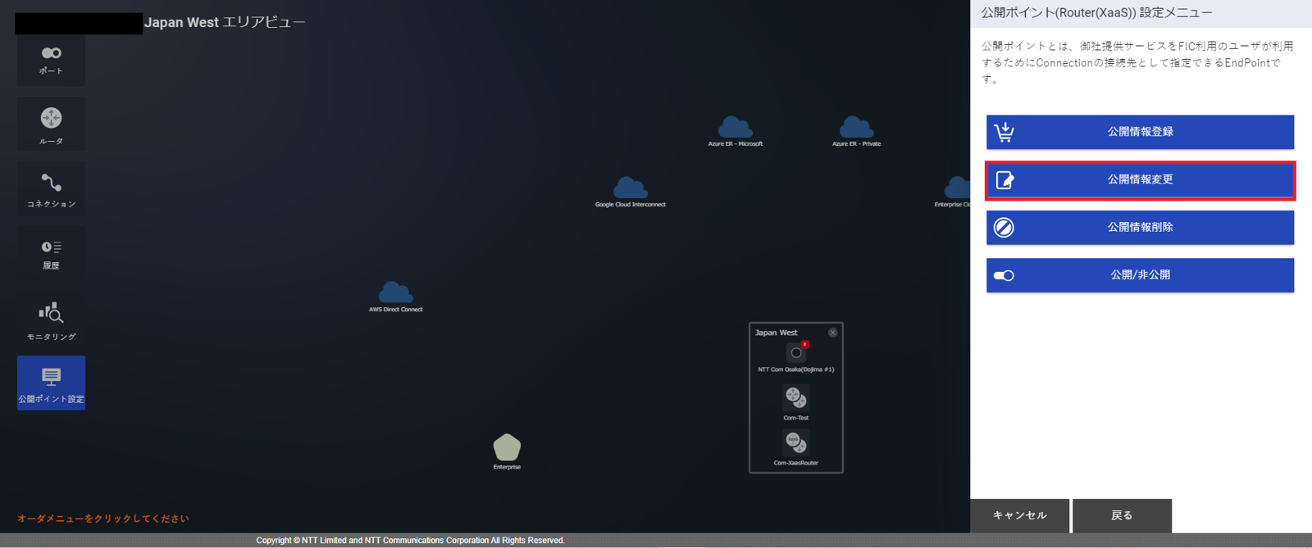Click the Japan West popup header text

[x=776, y=333]
